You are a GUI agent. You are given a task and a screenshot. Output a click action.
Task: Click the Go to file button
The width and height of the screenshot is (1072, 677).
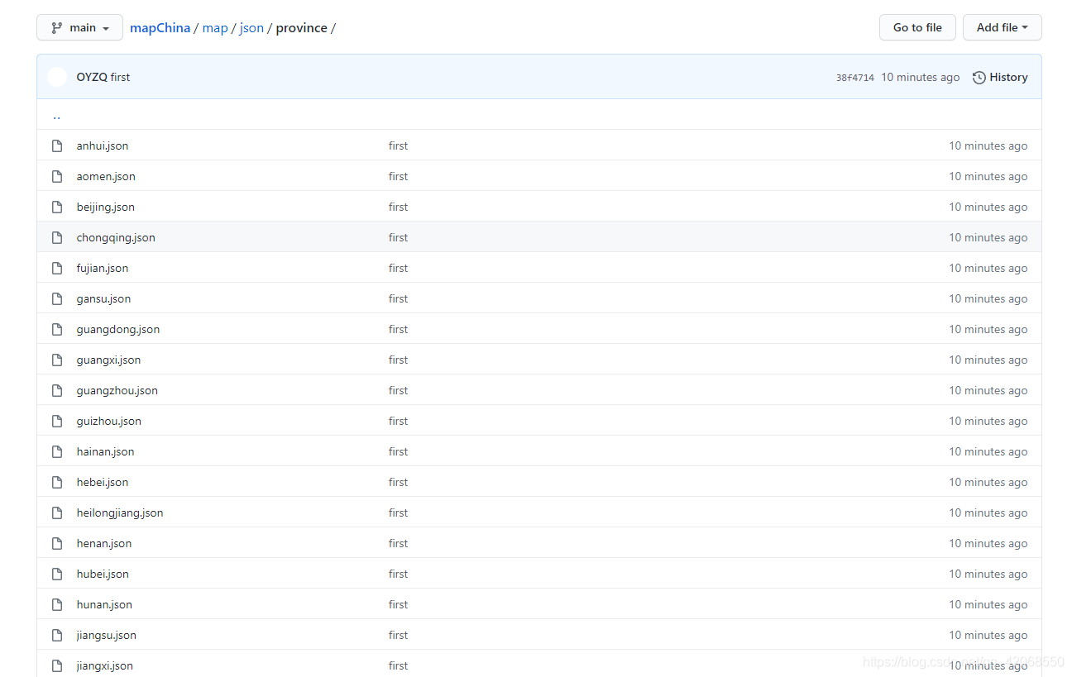[x=917, y=27]
